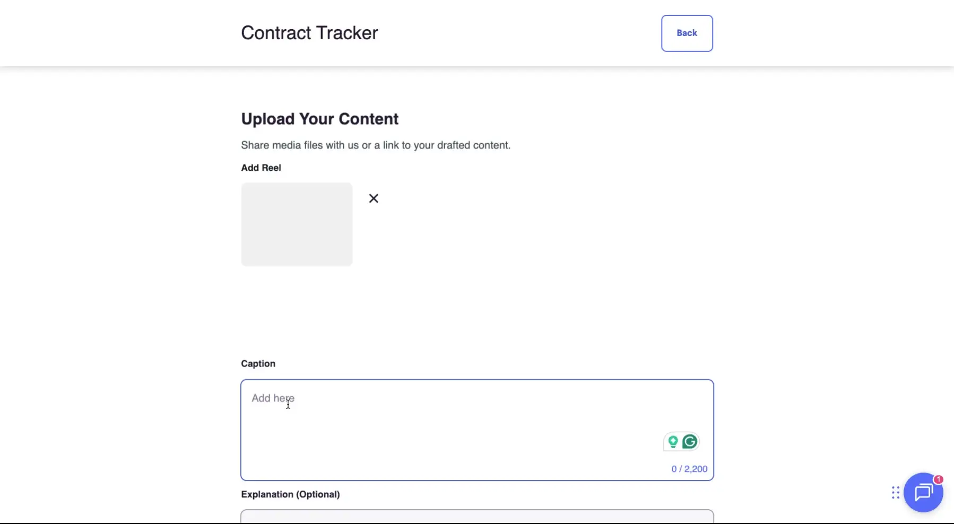Click the 0 / 2,200 character counter

tap(689, 468)
